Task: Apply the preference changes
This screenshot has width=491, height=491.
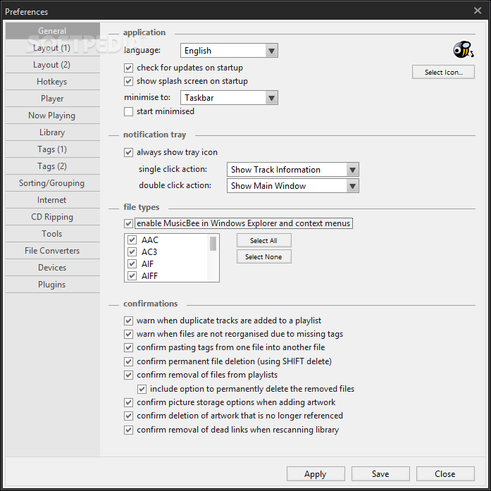Action: point(316,474)
